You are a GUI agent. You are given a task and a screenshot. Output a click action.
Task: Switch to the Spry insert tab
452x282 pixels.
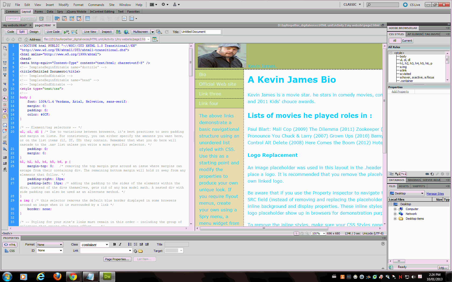(x=60, y=12)
